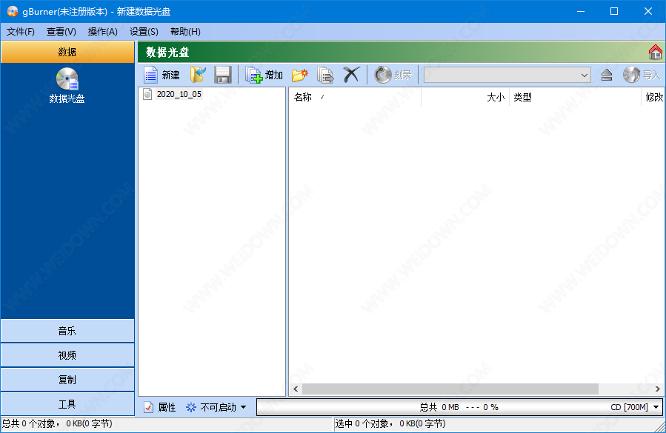Open the burner drive combo box
Image resolution: width=666 pixels, height=433 pixels.
507,75
